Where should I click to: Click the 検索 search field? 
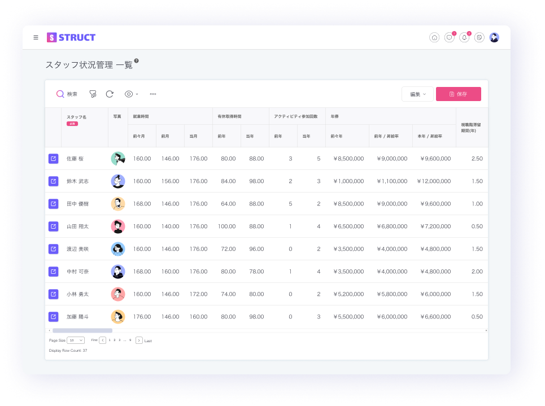coord(67,94)
